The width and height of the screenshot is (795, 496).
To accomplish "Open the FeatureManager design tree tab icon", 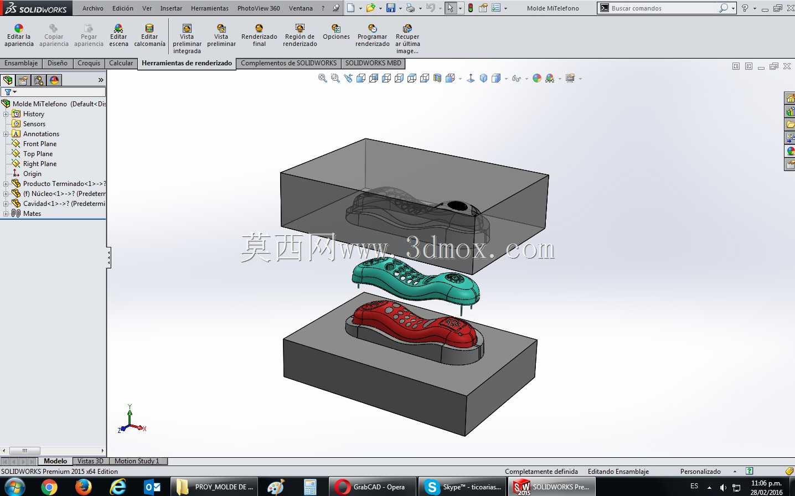I will pos(8,80).
